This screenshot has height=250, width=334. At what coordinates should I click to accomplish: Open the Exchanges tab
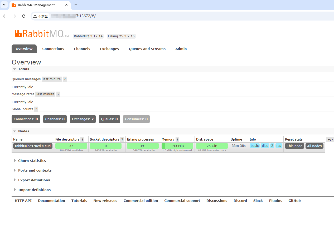tap(109, 49)
